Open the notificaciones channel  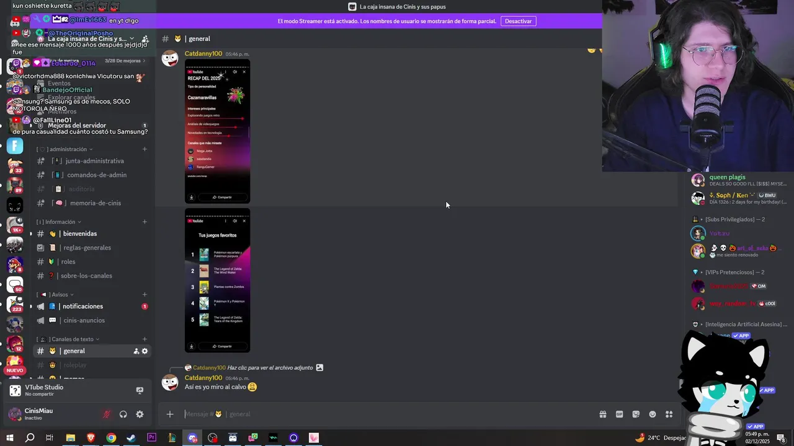[92, 307]
